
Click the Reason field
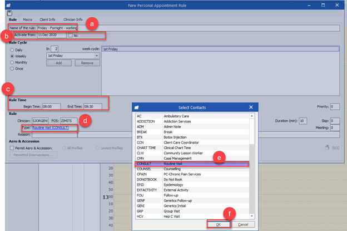tap(54, 135)
